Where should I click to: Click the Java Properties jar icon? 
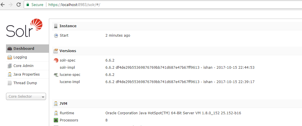(10, 74)
